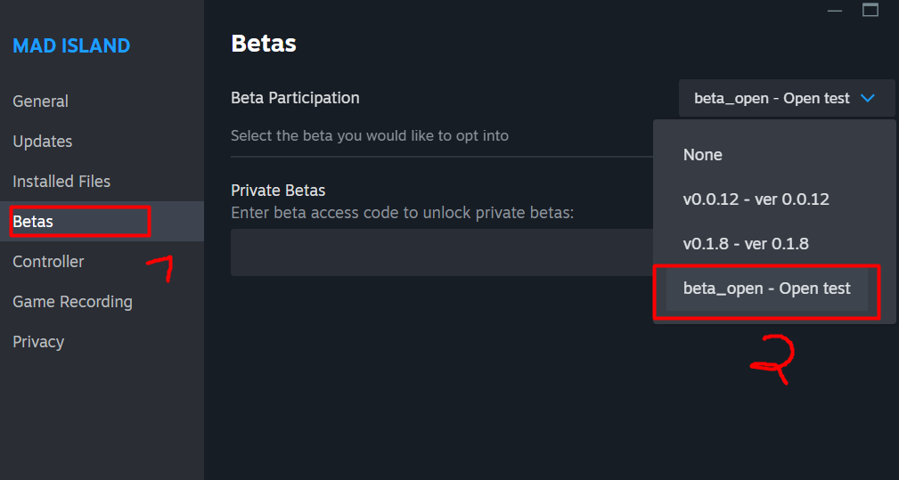Choose None from the beta list
Image resolution: width=899 pixels, height=480 pixels.
(703, 155)
